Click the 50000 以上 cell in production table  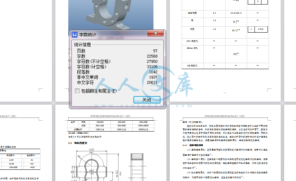click(143, 129)
